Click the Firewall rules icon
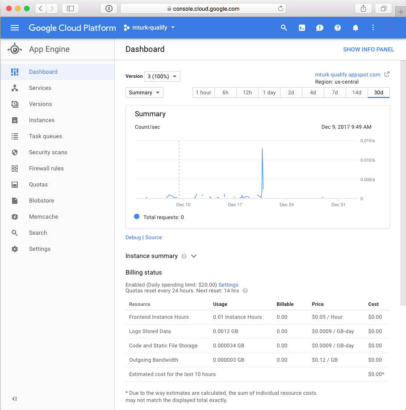 point(15,169)
